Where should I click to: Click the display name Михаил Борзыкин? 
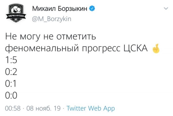60,9
